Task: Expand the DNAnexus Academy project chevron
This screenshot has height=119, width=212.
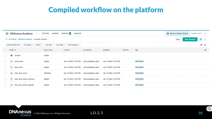Action: pyautogui.click(x=37, y=34)
